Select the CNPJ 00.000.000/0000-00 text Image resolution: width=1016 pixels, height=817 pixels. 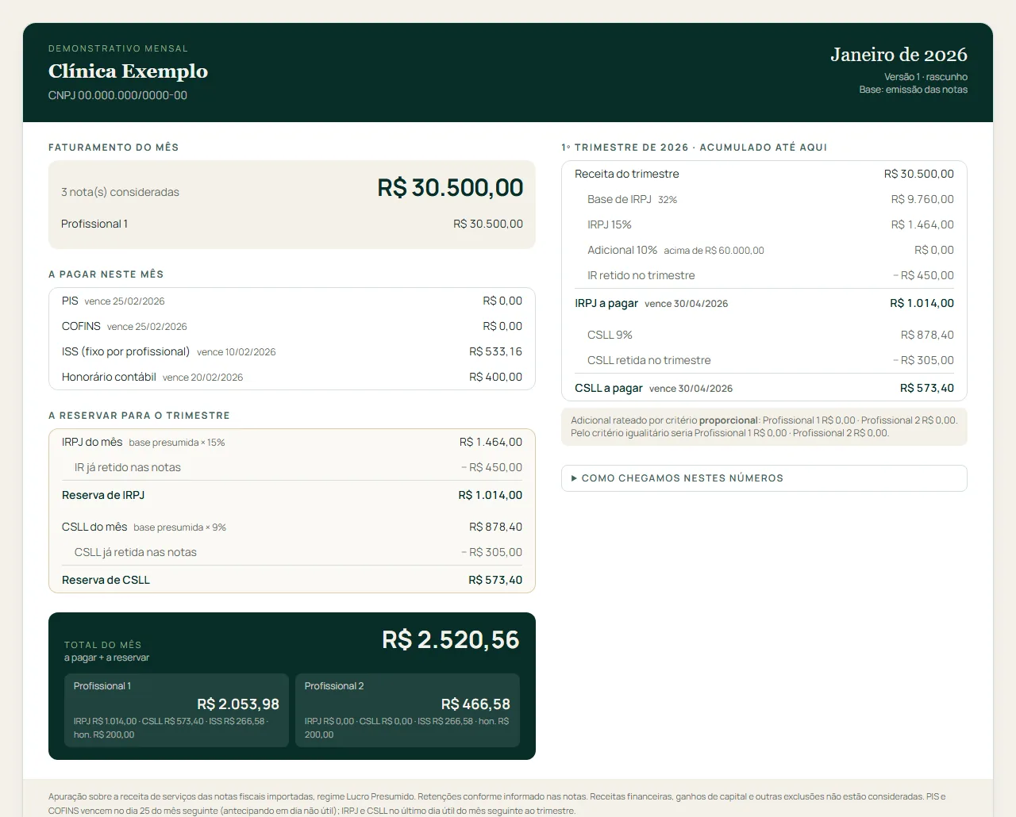[x=117, y=95]
